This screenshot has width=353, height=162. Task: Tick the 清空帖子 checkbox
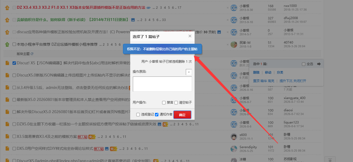[176, 103]
